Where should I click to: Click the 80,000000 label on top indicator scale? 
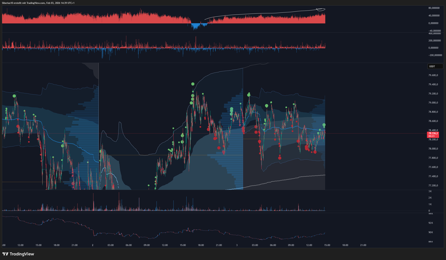point(434,8)
